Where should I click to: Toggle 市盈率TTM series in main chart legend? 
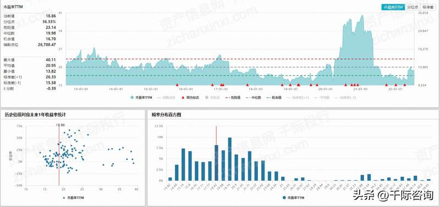pos(142,98)
